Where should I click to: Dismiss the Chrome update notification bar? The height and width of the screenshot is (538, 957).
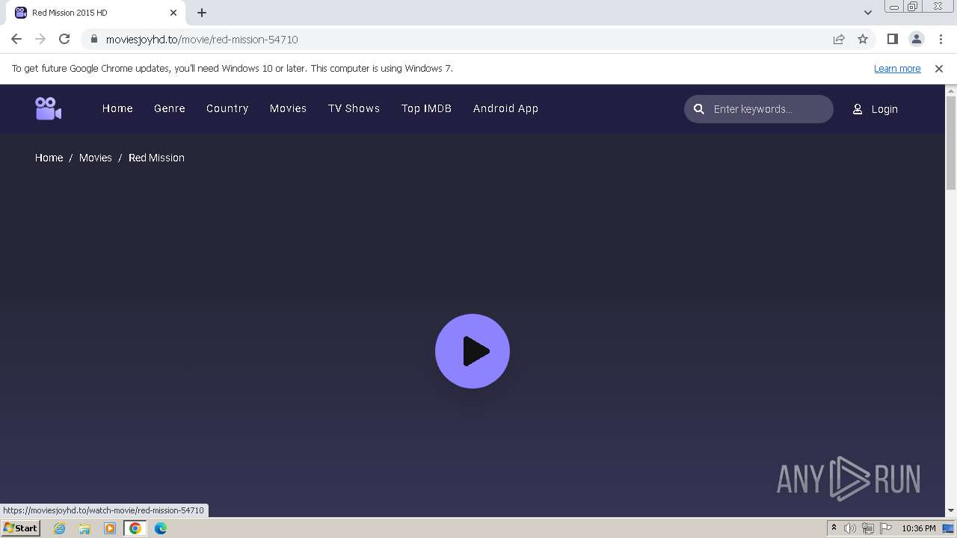click(939, 68)
